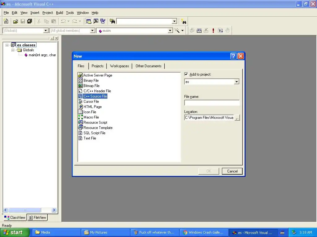Switch to the Workspaces tab
The image size is (317, 237).
click(119, 66)
